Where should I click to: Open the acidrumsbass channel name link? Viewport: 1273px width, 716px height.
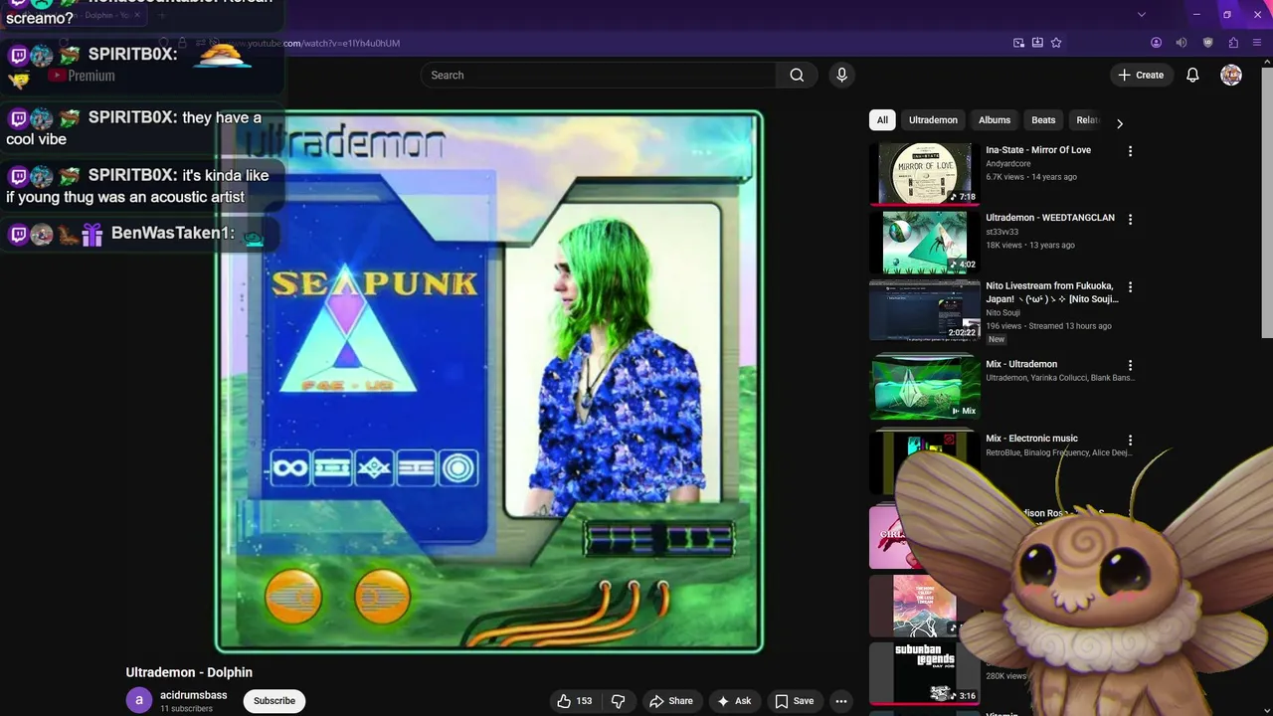point(194,695)
